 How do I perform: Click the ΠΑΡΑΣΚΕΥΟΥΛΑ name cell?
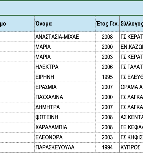pyautogui.click(x=65, y=147)
